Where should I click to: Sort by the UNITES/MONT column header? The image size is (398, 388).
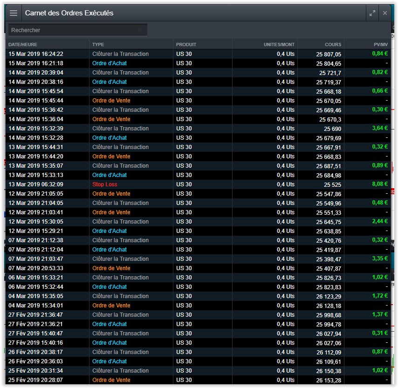279,45
